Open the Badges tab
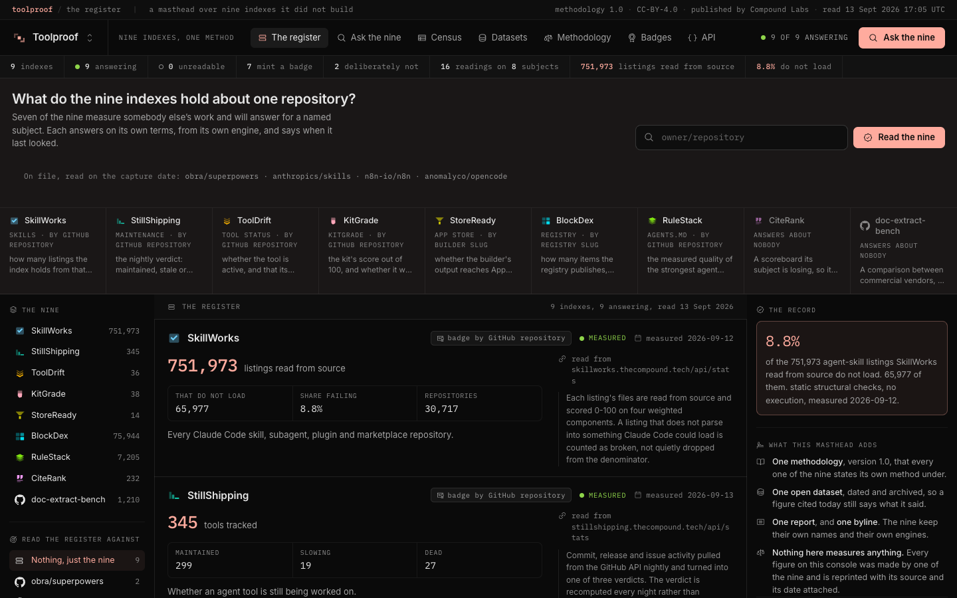Screen dimensions: 957x598 pos(649,38)
